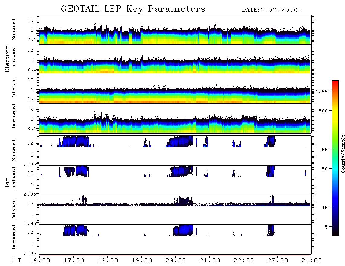345x266 pixels.
Task: Click the 21:00 time tick label
Action: [x=210, y=261]
